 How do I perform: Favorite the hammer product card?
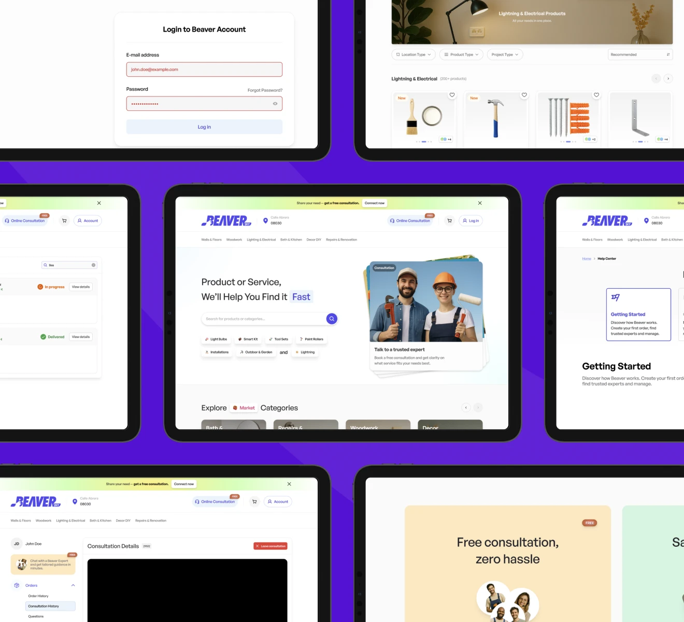[x=524, y=95]
